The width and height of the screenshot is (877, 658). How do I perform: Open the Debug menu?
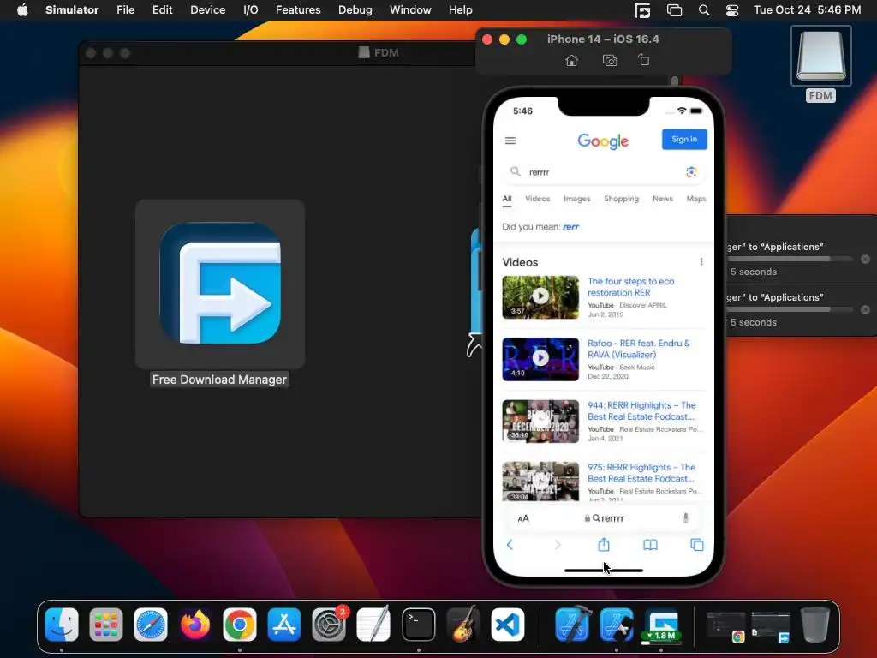pyautogui.click(x=355, y=10)
